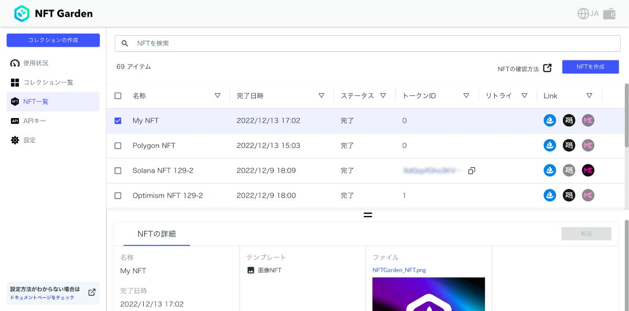Viewport: 629px width, 311px height.
Task: Expand the 完了日時 column filter arrow
Action: pyautogui.click(x=322, y=96)
